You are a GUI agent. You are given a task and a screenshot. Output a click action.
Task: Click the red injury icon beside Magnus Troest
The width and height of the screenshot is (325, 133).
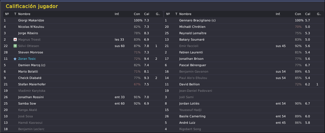pyautogui.click(x=15, y=39)
